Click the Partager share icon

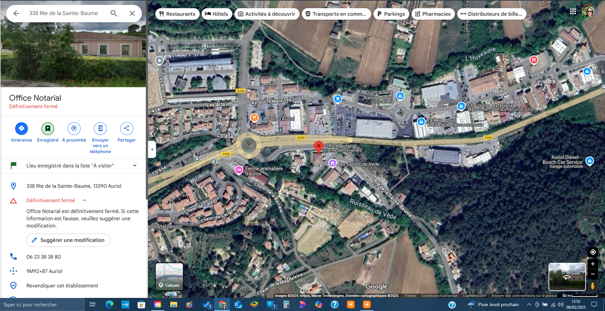pyautogui.click(x=126, y=128)
